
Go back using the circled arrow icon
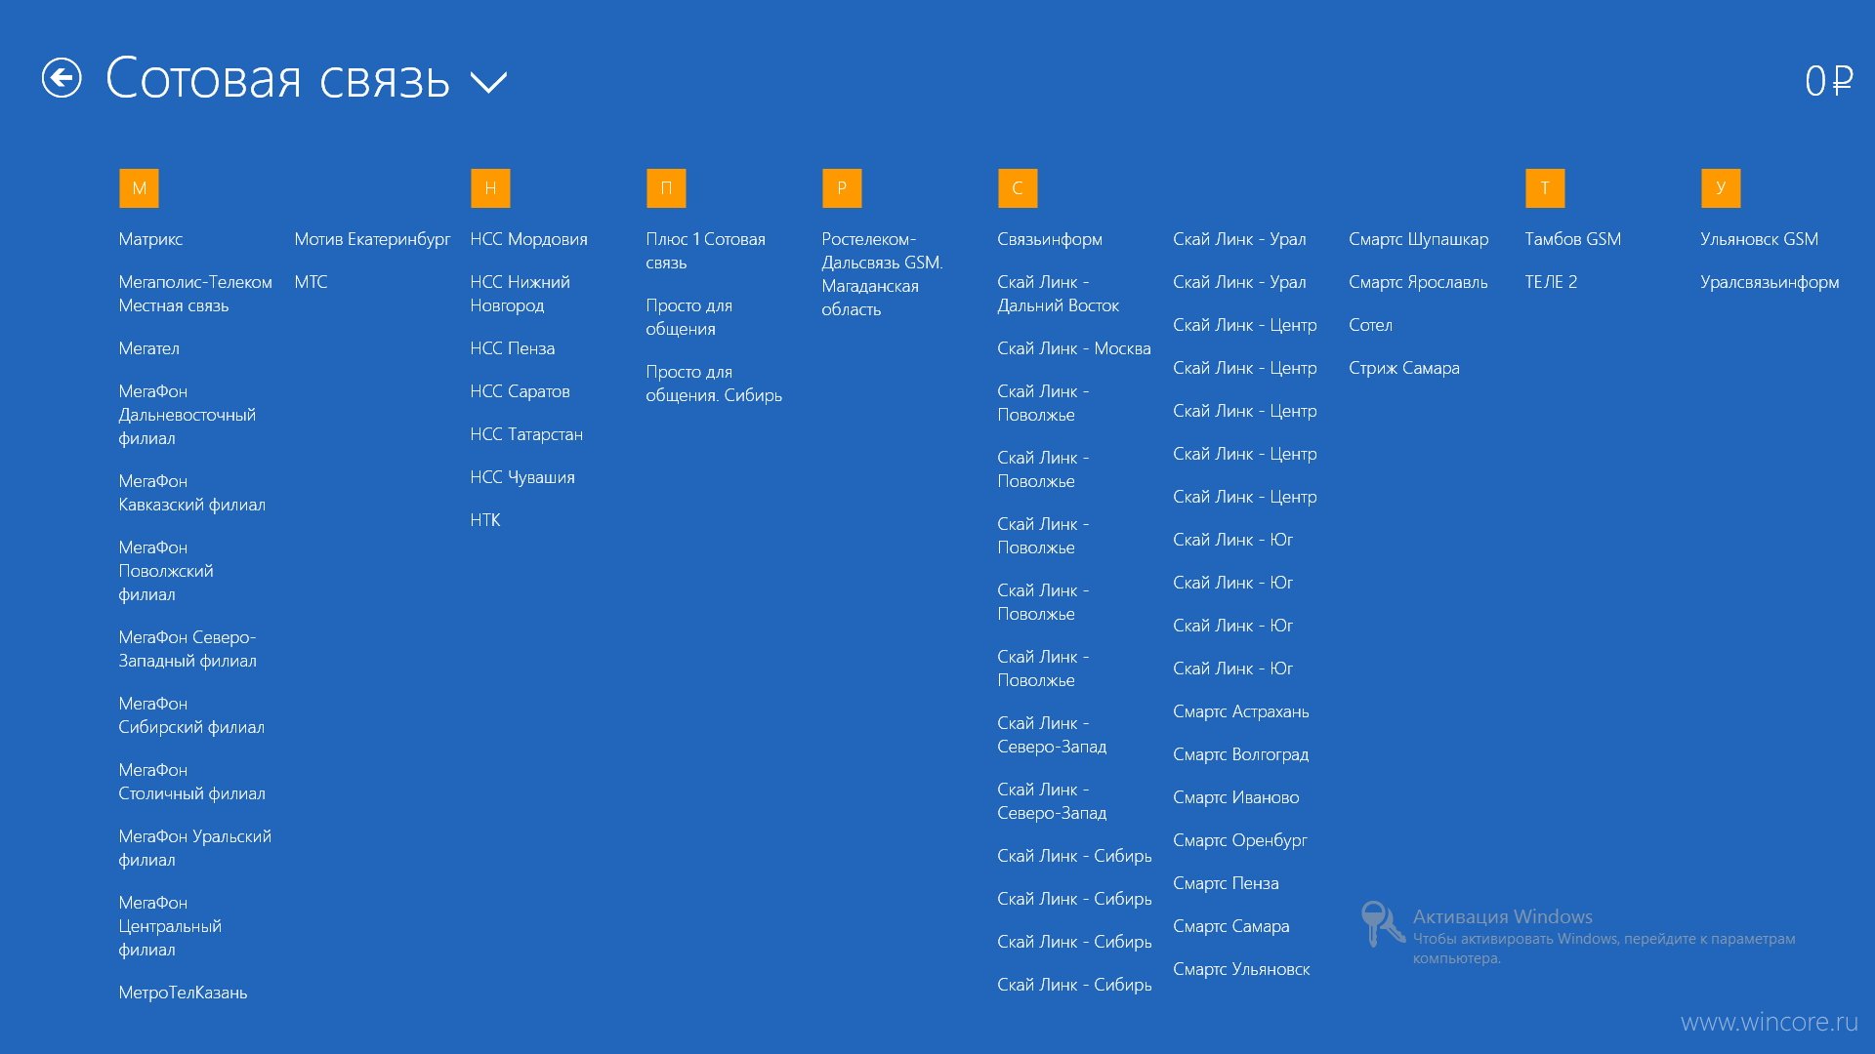pos(62,78)
